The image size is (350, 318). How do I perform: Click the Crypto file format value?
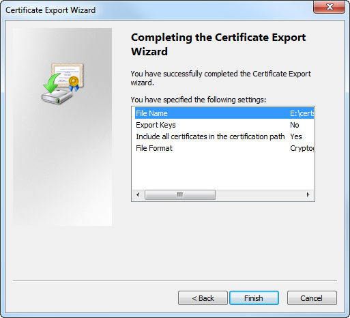(x=302, y=148)
